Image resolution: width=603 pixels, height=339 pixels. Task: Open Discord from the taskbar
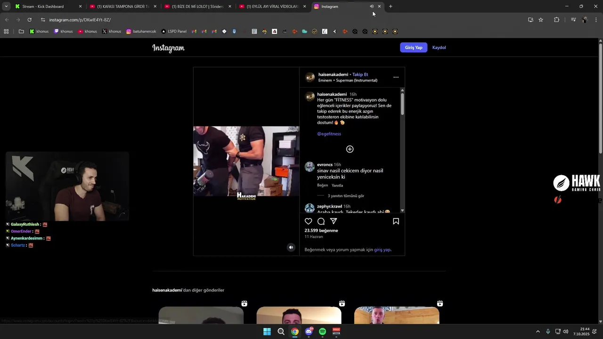[309, 331]
